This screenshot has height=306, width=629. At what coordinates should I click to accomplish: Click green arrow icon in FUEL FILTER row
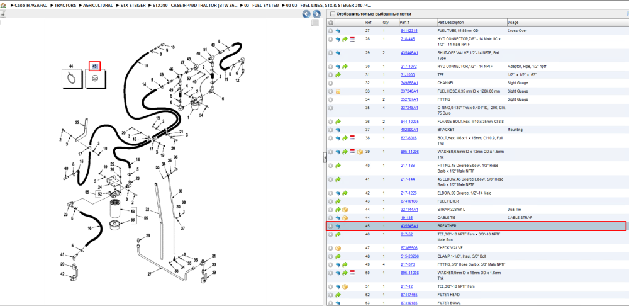338,201
